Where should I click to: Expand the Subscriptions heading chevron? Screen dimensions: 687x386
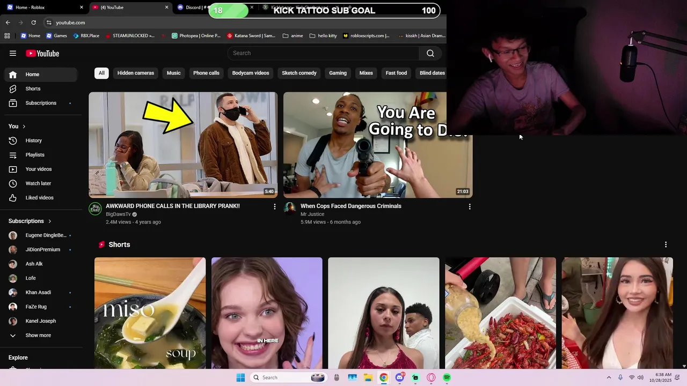point(50,221)
